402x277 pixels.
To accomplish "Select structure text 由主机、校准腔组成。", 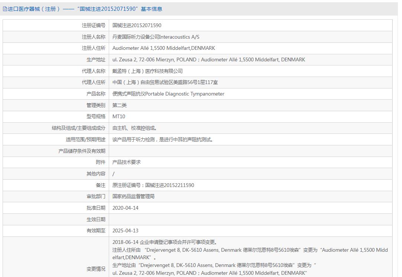I will click(x=135, y=128).
